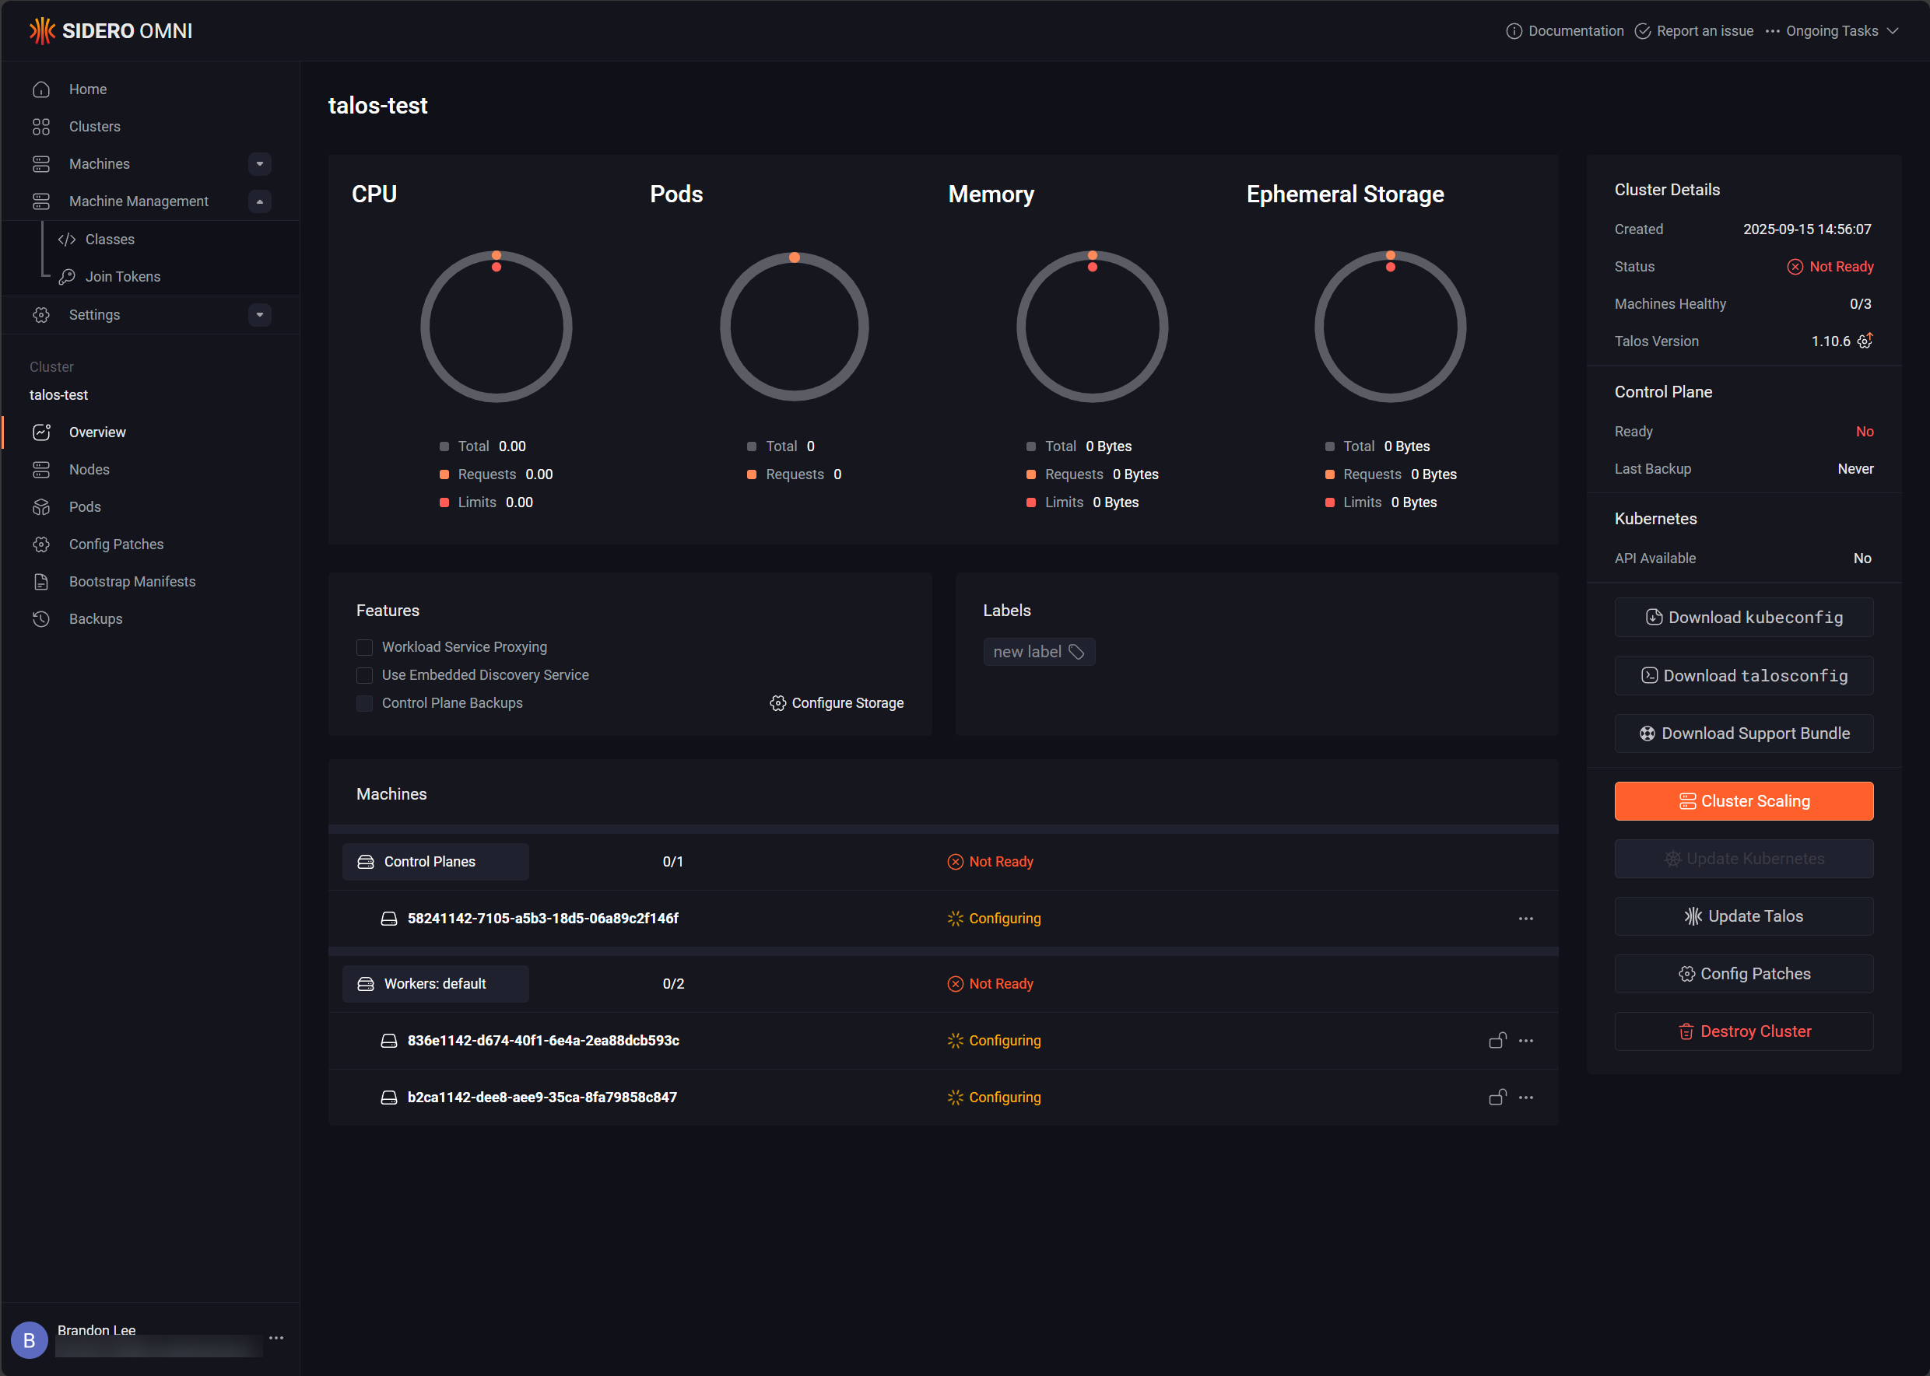1930x1376 pixels.
Task: Enable Workload Service Proxying checkbox
Action: [x=364, y=647]
